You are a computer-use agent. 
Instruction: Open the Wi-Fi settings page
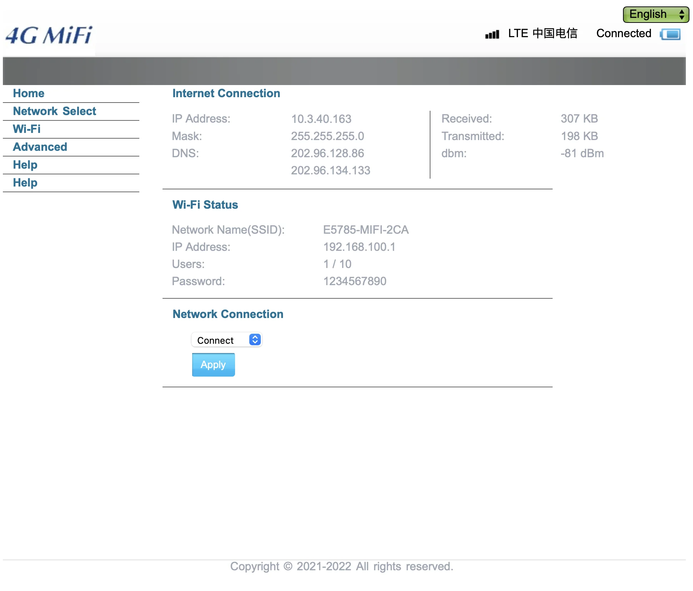(26, 129)
